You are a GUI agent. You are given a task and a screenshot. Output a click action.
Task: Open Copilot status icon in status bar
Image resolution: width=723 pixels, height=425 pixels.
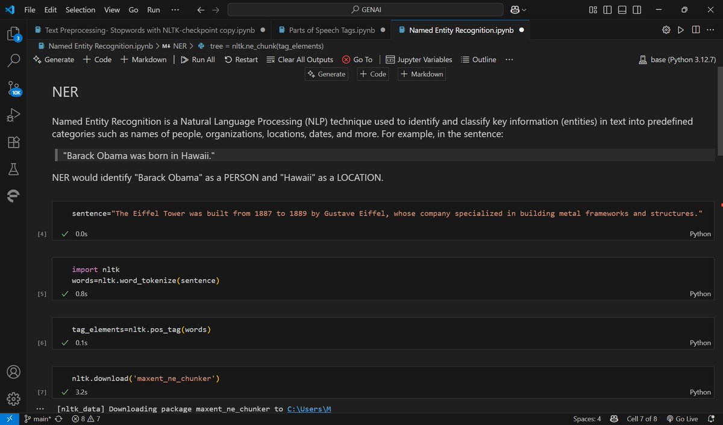coord(613,418)
